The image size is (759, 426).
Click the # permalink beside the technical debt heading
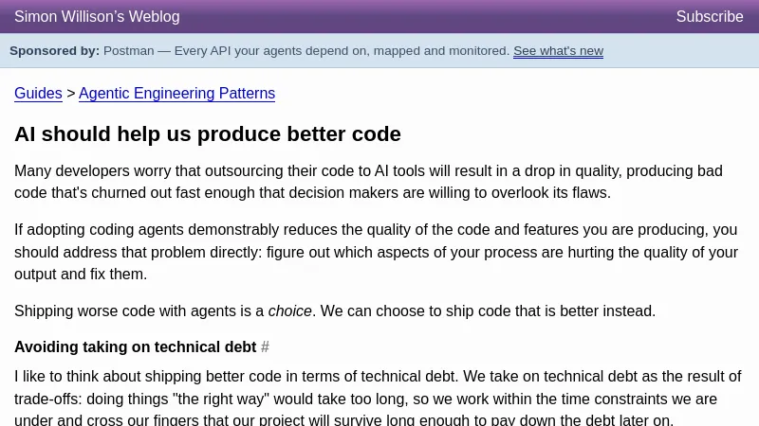pyautogui.click(x=266, y=347)
